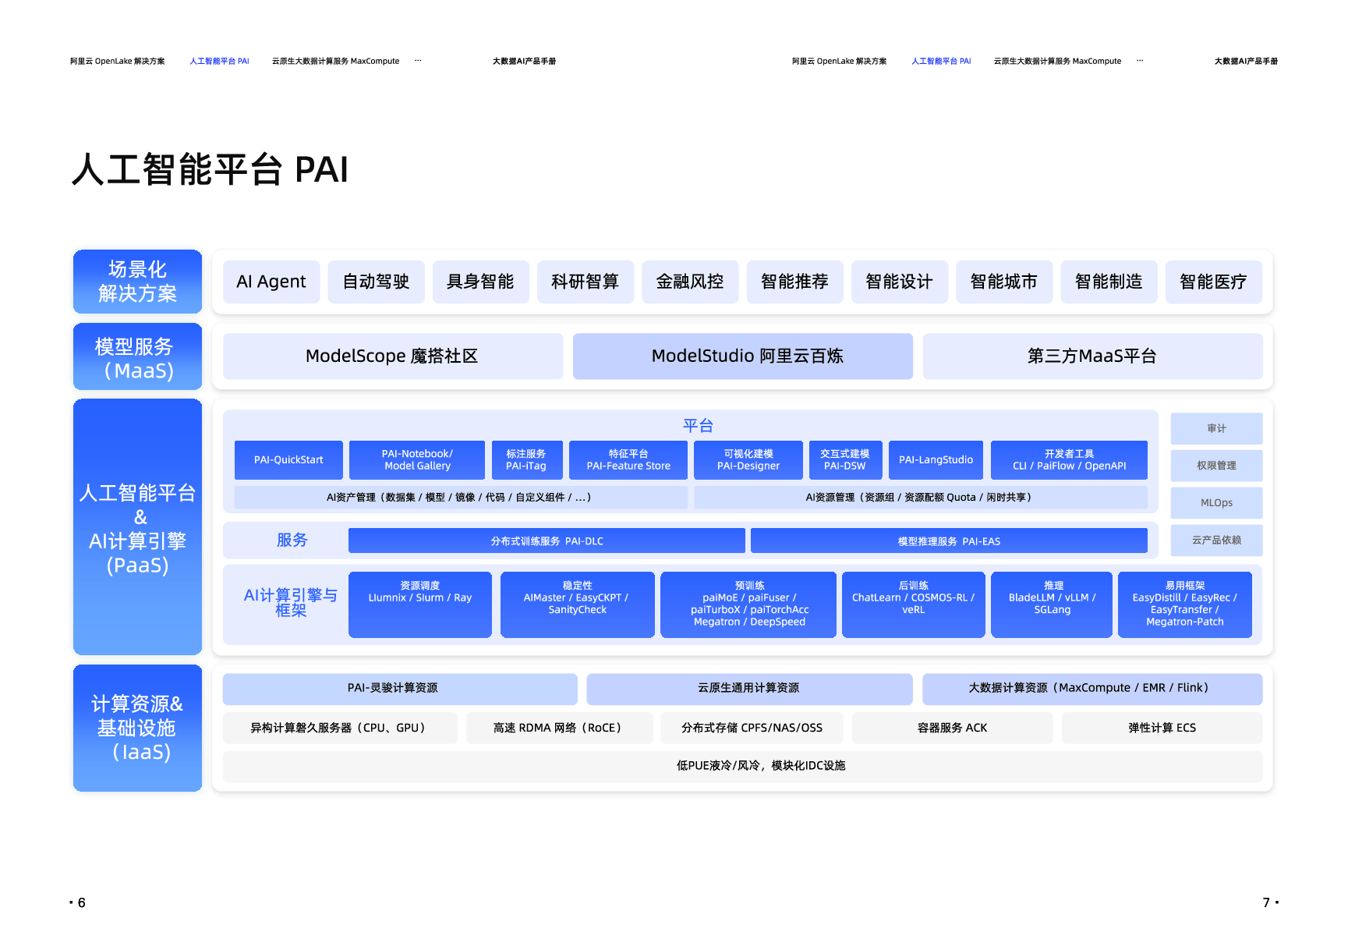Click the '智能推荐' scenario box
This screenshot has width=1348, height=943.
tap(794, 282)
